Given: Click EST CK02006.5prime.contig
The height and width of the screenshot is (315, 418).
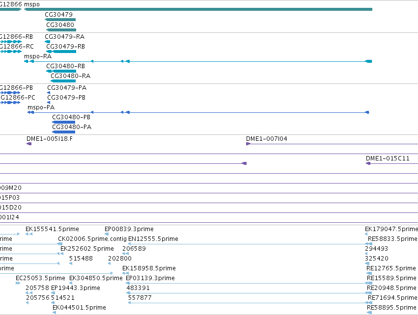Looking at the screenshot, I should [92, 239].
